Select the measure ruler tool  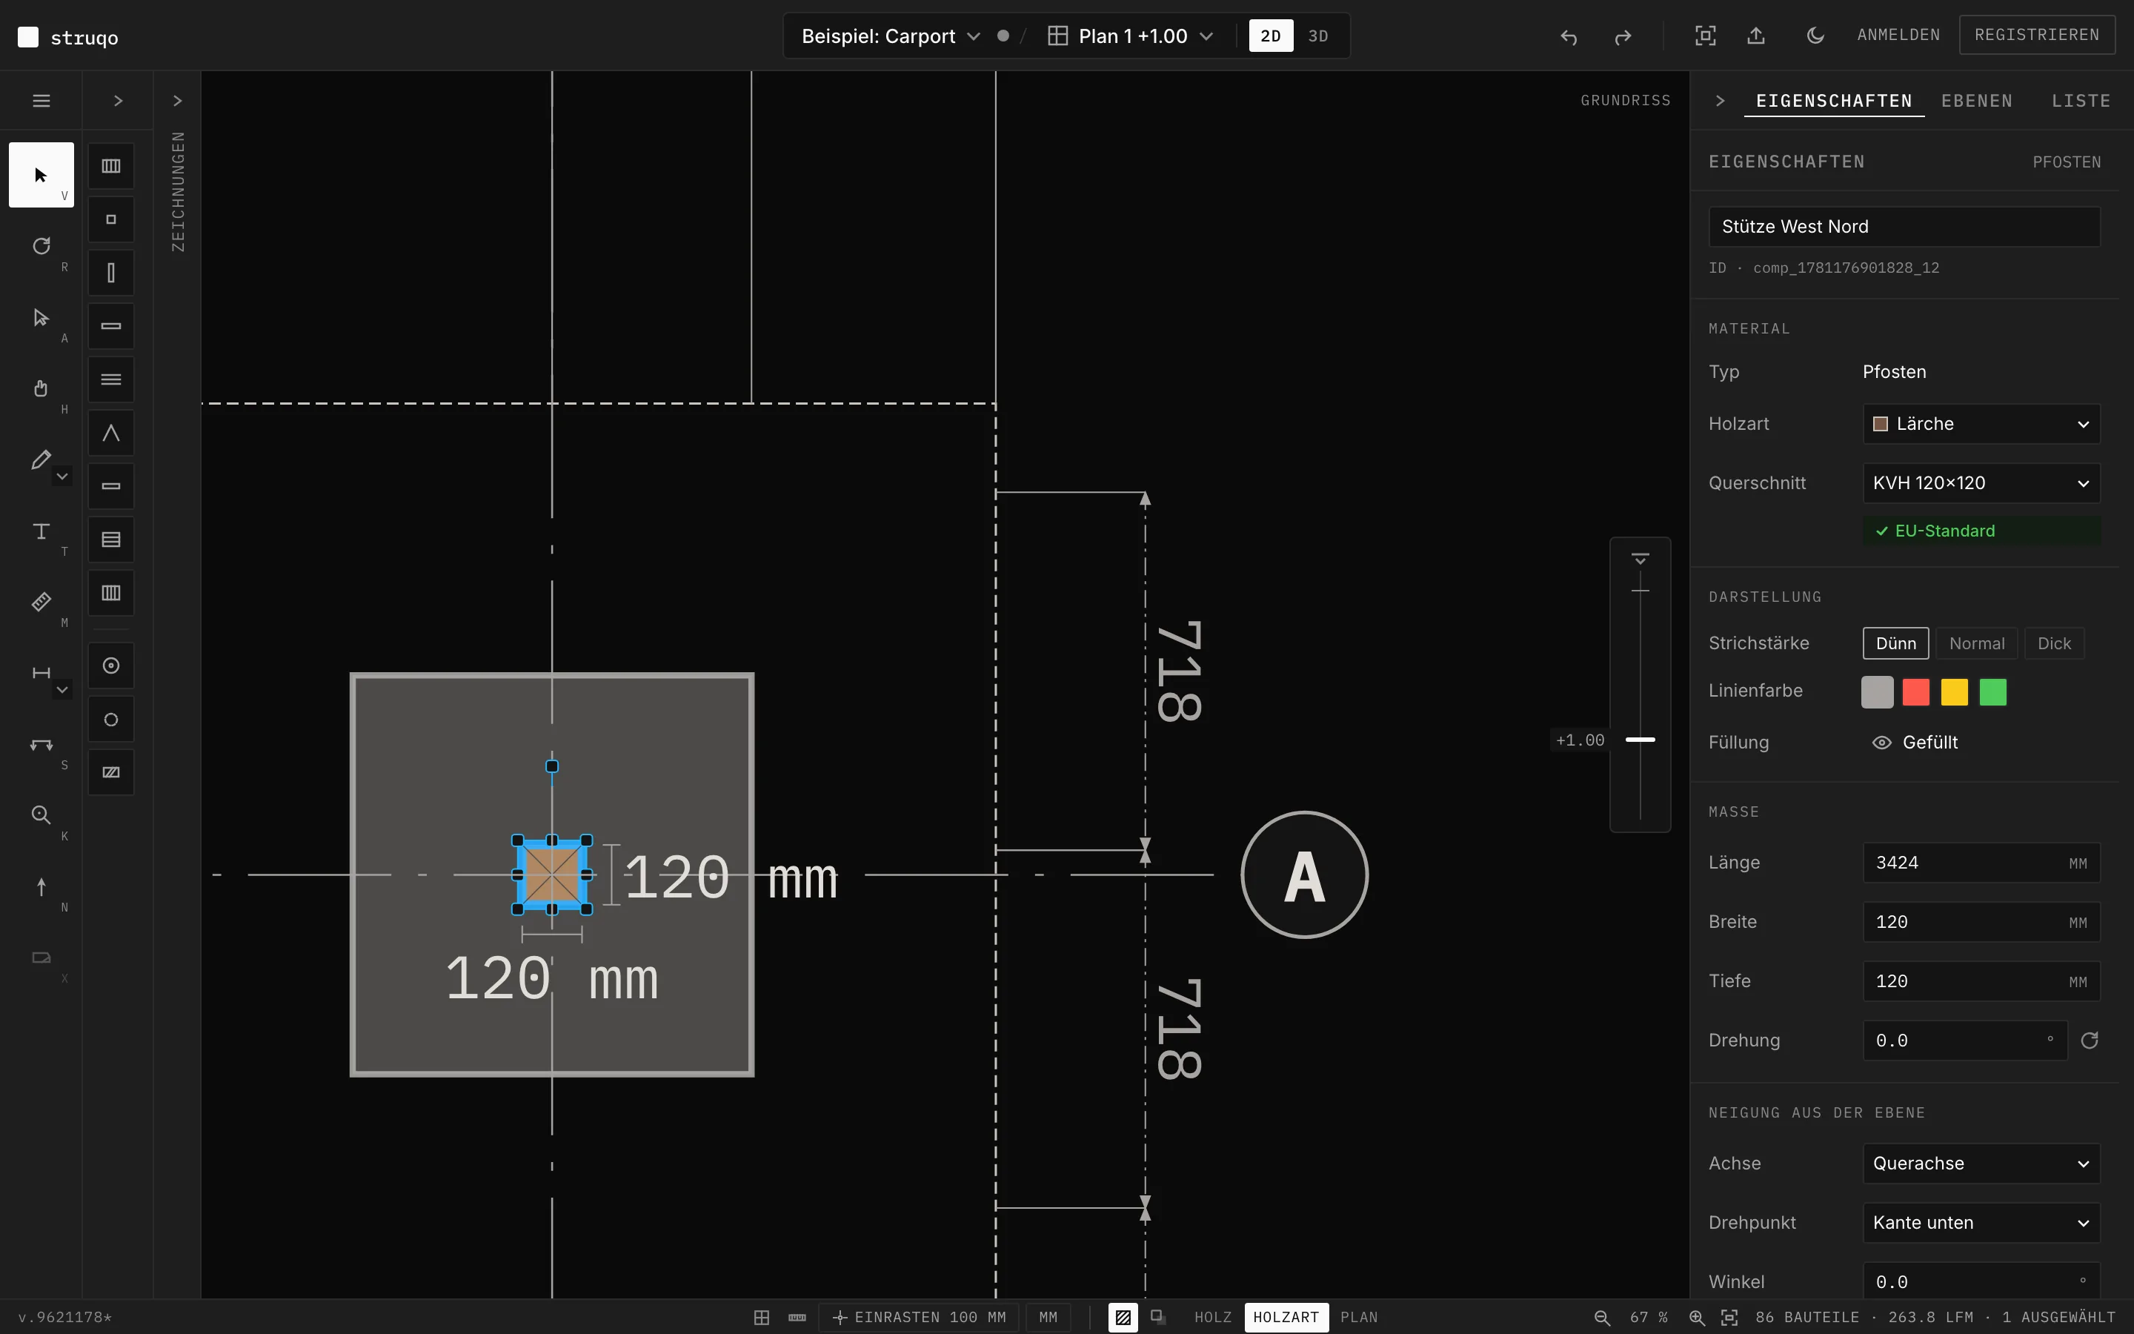point(41,602)
